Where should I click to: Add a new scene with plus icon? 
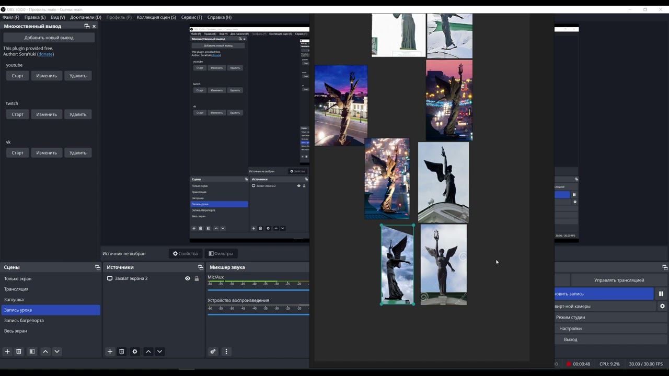[7, 351]
